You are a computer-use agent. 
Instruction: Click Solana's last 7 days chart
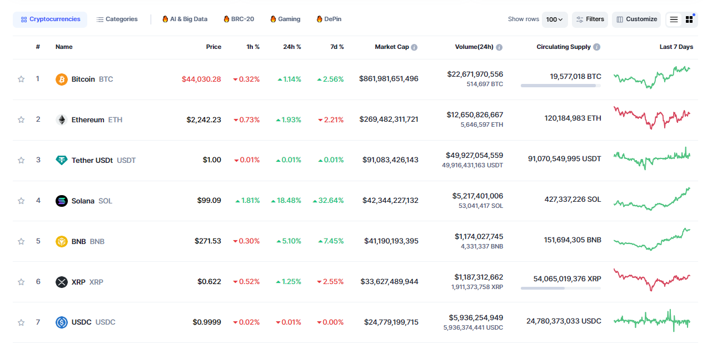[652, 200]
